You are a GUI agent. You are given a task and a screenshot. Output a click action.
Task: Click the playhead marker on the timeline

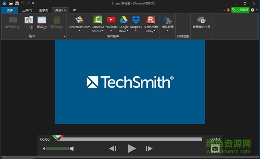(x=58, y=138)
